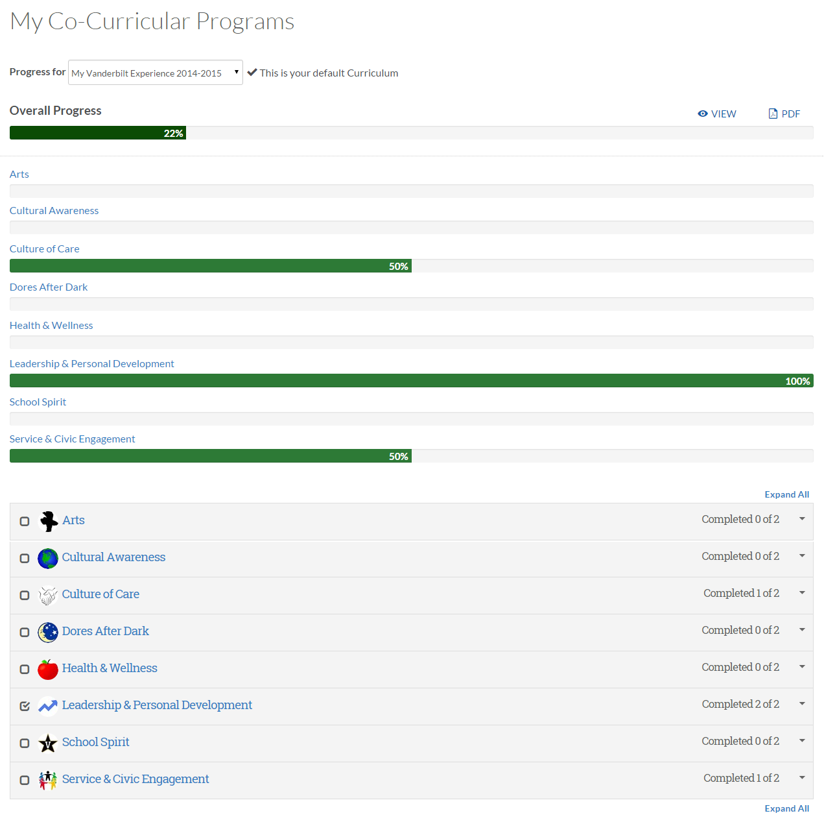Screen dimensions: 824x822
Task: Open the Progress for curriculum dropdown
Action: 155,72
